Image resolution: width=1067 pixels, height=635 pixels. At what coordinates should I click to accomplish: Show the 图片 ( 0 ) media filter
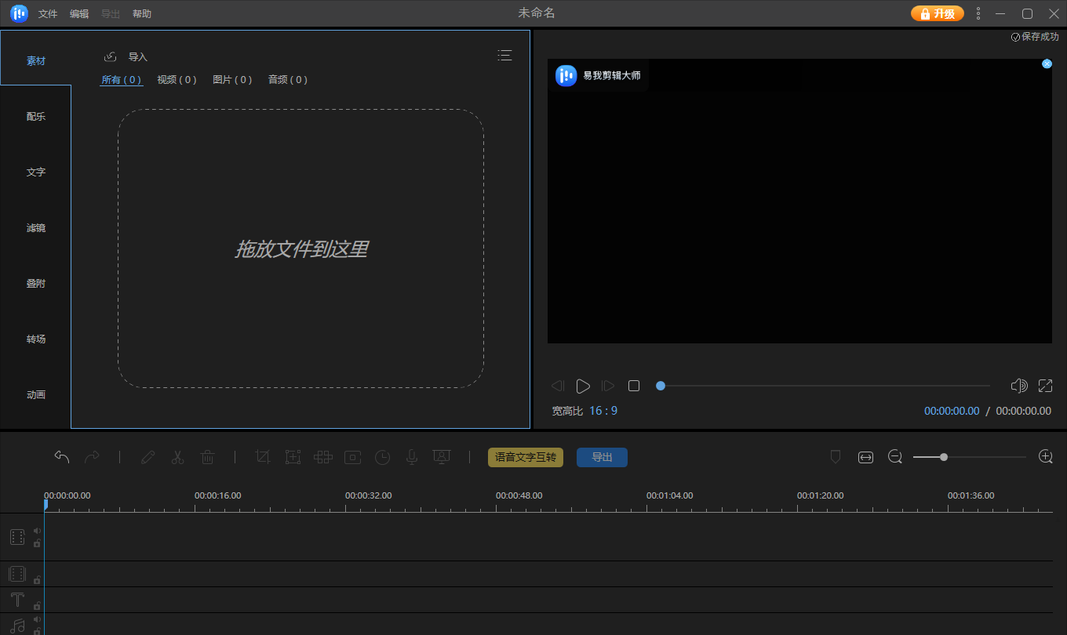(232, 79)
